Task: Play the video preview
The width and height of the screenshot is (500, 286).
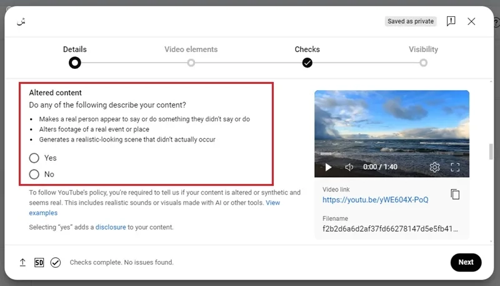Action: tap(328, 167)
